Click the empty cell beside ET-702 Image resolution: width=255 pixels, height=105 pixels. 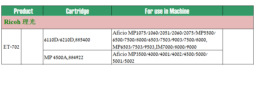[x=32, y=47]
